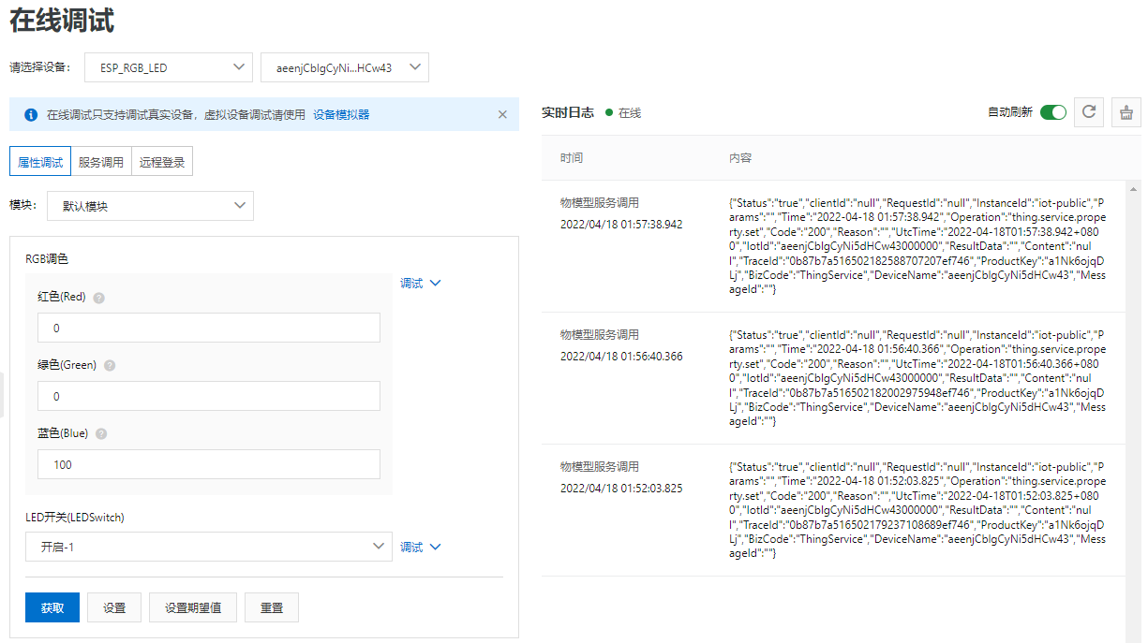The height and width of the screenshot is (643, 1148).
Task: Click help icon next to 绿色(Green)
Action: (110, 366)
